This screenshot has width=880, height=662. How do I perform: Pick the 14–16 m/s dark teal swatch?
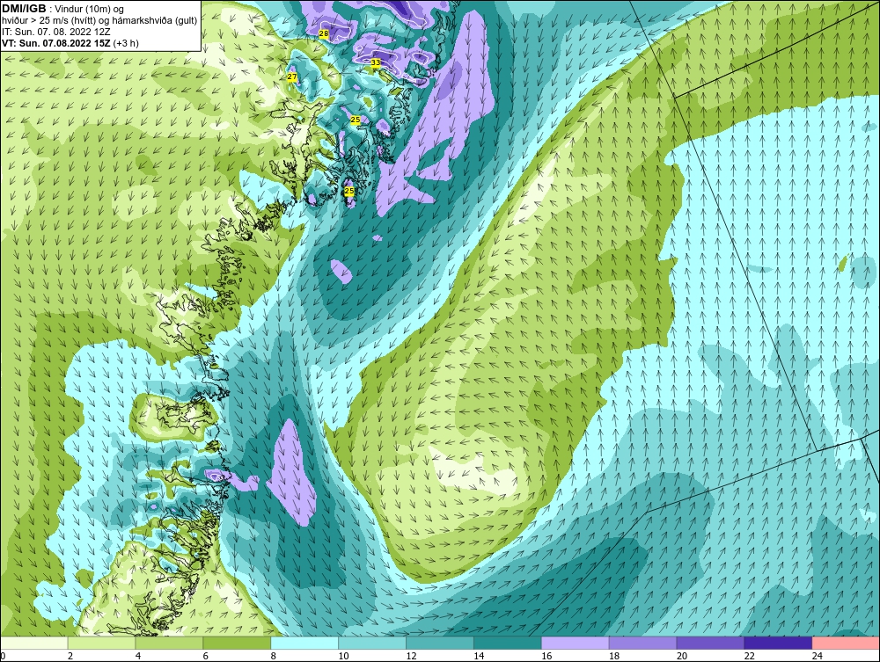coord(508,643)
